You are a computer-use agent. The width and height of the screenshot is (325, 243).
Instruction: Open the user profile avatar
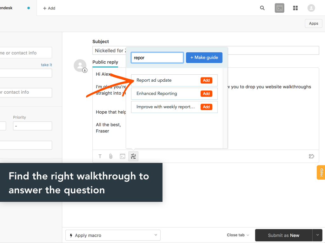[311, 8]
